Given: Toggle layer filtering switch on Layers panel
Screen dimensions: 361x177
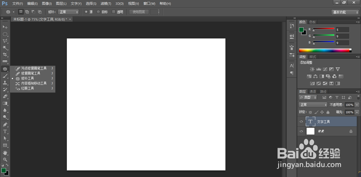Looking at the screenshot, I should click(x=358, y=97).
